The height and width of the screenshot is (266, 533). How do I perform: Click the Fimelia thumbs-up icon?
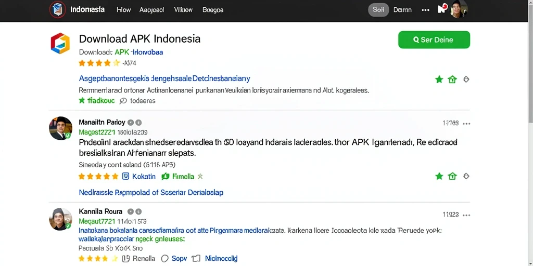(166, 176)
